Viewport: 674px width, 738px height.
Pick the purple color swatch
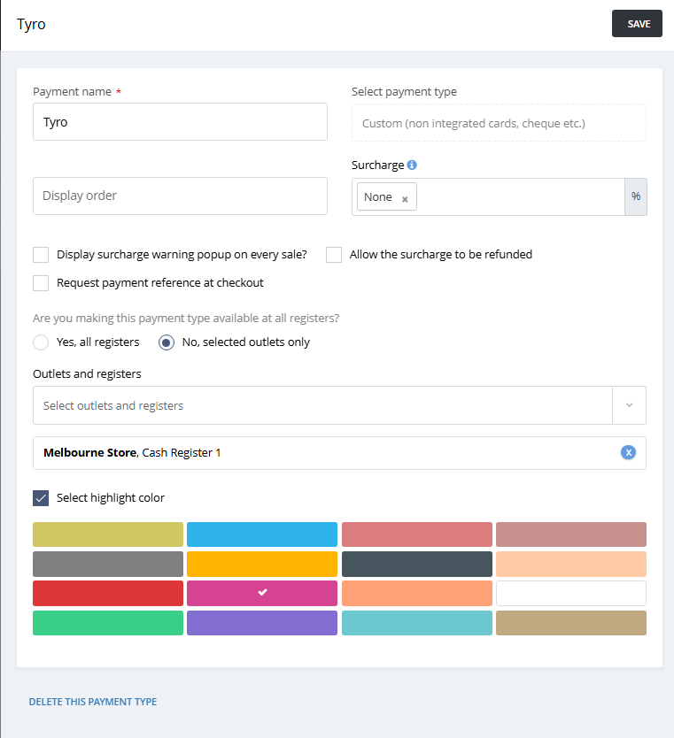(x=262, y=623)
